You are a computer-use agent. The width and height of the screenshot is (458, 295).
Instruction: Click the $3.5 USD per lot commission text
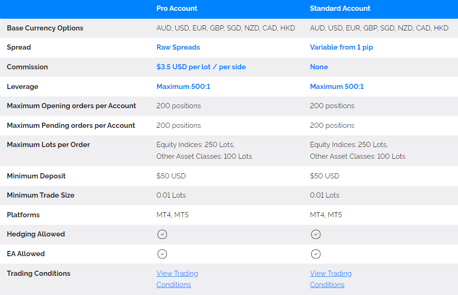pos(201,67)
